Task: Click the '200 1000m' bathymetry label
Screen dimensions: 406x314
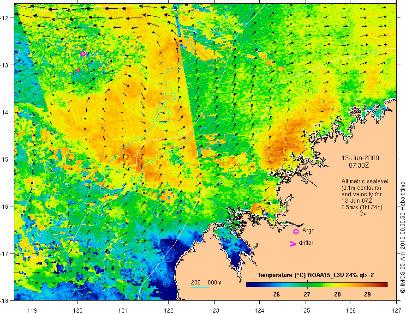Action: 206,283
